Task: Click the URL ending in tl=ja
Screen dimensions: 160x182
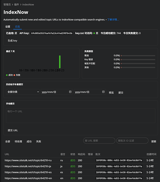Action: (x=28, y=166)
